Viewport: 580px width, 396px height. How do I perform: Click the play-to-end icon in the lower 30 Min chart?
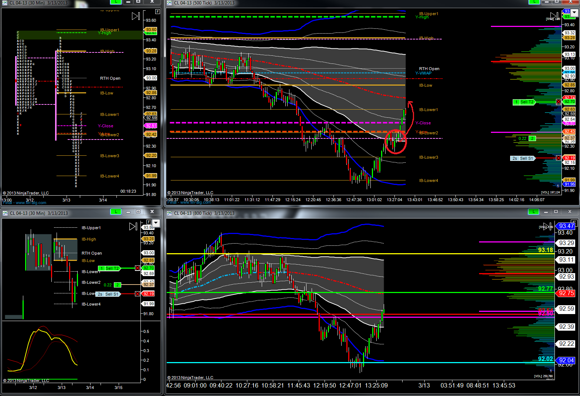[x=133, y=226]
